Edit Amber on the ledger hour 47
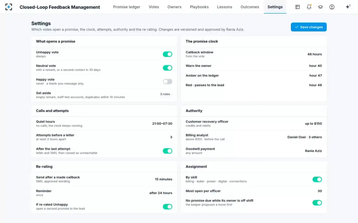 [x=315, y=76]
